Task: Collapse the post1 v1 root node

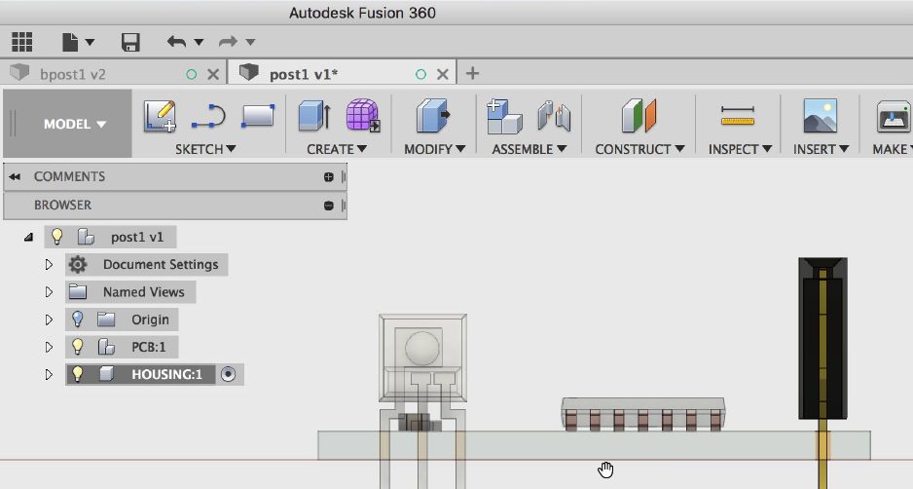Action: click(x=28, y=238)
